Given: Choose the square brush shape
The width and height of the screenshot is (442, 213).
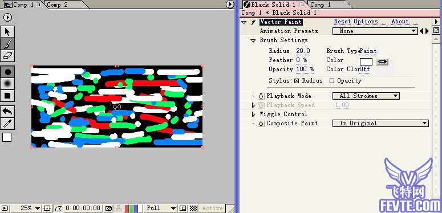Looking at the screenshot, I should click(x=7, y=96).
